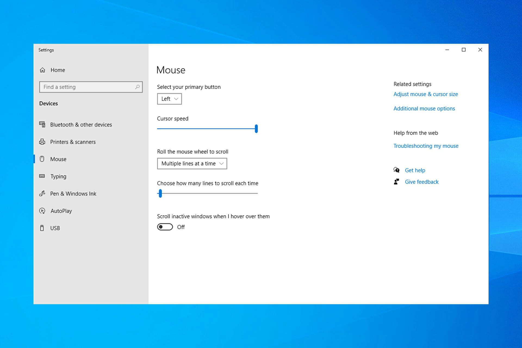Go to Home in Settings
The width and height of the screenshot is (522, 348).
click(x=91, y=70)
